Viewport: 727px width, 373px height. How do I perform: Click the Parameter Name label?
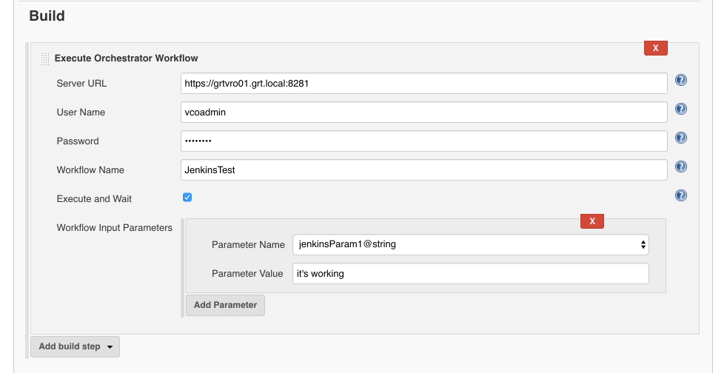click(x=248, y=245)
